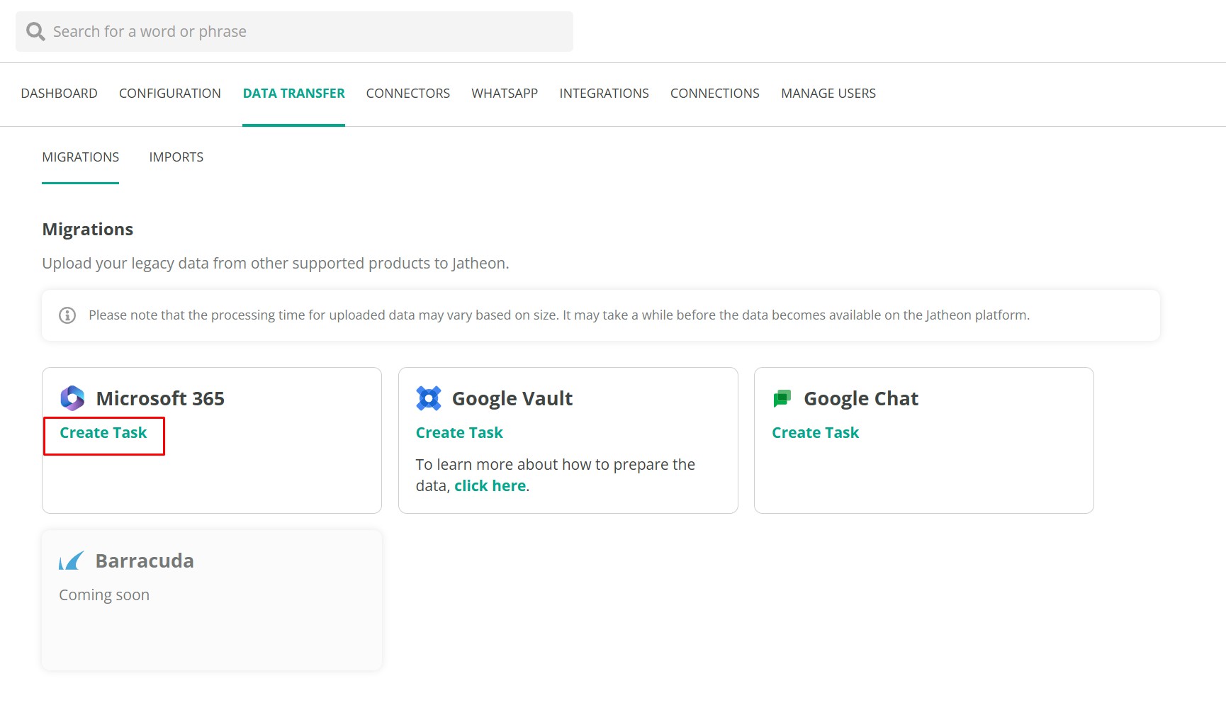Select the Migrations sub-tab
Viewport: 1226px width, 715px height.
tap(81, 157)
